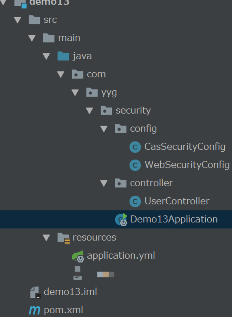Collapse the config package
Viewport: 232px width, 317px height.
coord(104,129)
